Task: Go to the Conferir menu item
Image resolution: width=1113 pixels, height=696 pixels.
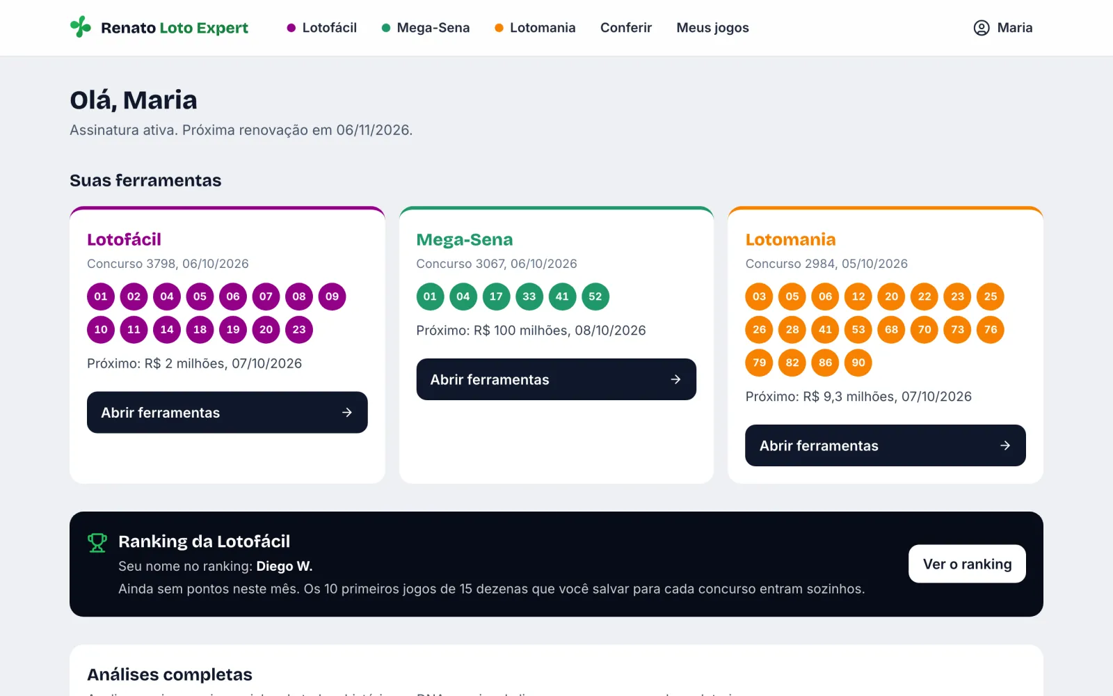Action: [x=626, y=28]
